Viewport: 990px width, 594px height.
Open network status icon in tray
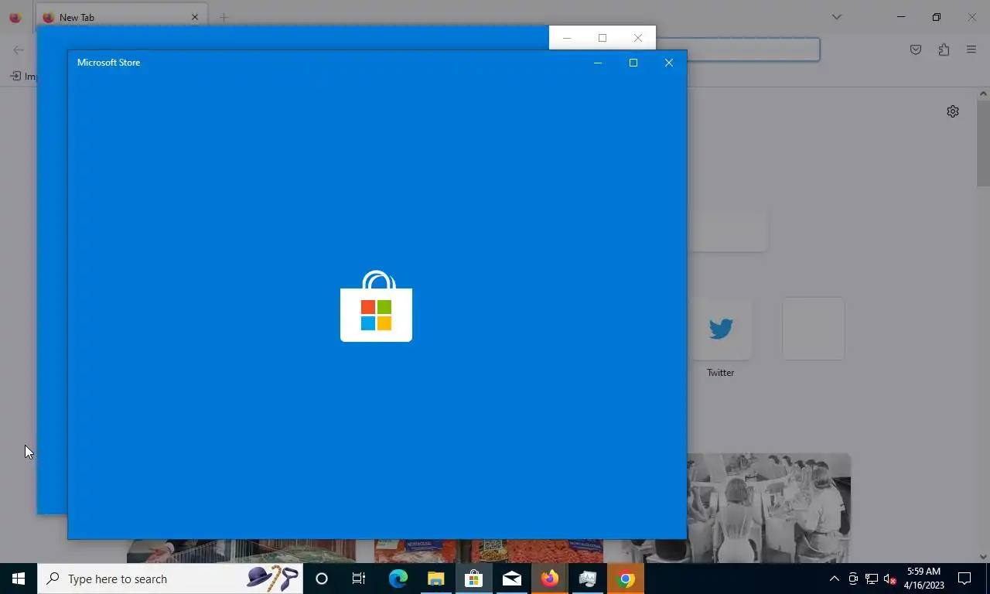pos(872,579)
